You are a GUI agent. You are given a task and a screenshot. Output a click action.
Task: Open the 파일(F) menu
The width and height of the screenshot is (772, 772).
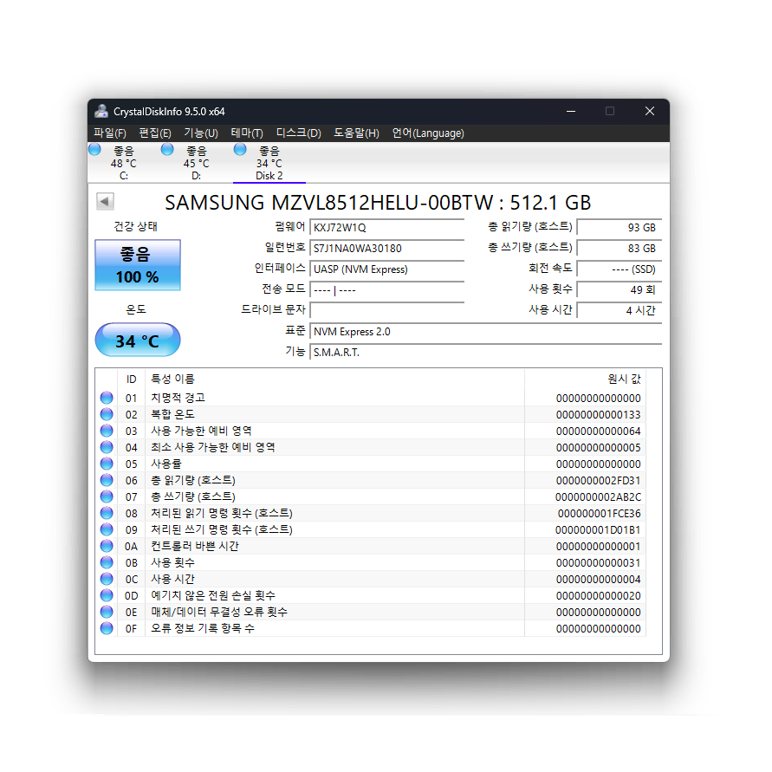(x=109, y=133)
